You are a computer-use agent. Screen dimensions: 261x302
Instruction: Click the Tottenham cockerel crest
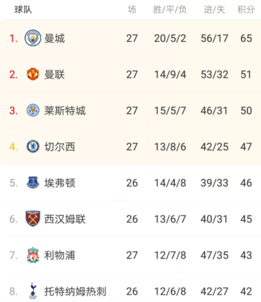tap(33, 291)
